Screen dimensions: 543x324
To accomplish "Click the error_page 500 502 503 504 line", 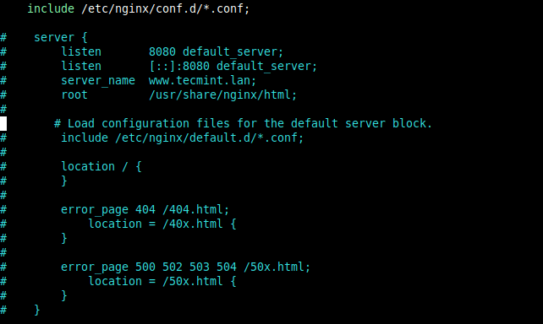I will (x=185, y=267).
